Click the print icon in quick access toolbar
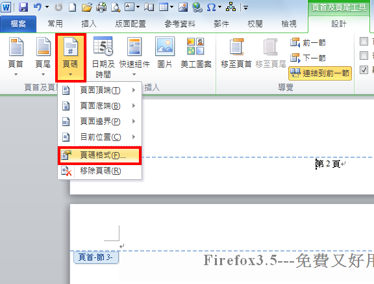Screen dimensions: 374x284 pos(101,7)
